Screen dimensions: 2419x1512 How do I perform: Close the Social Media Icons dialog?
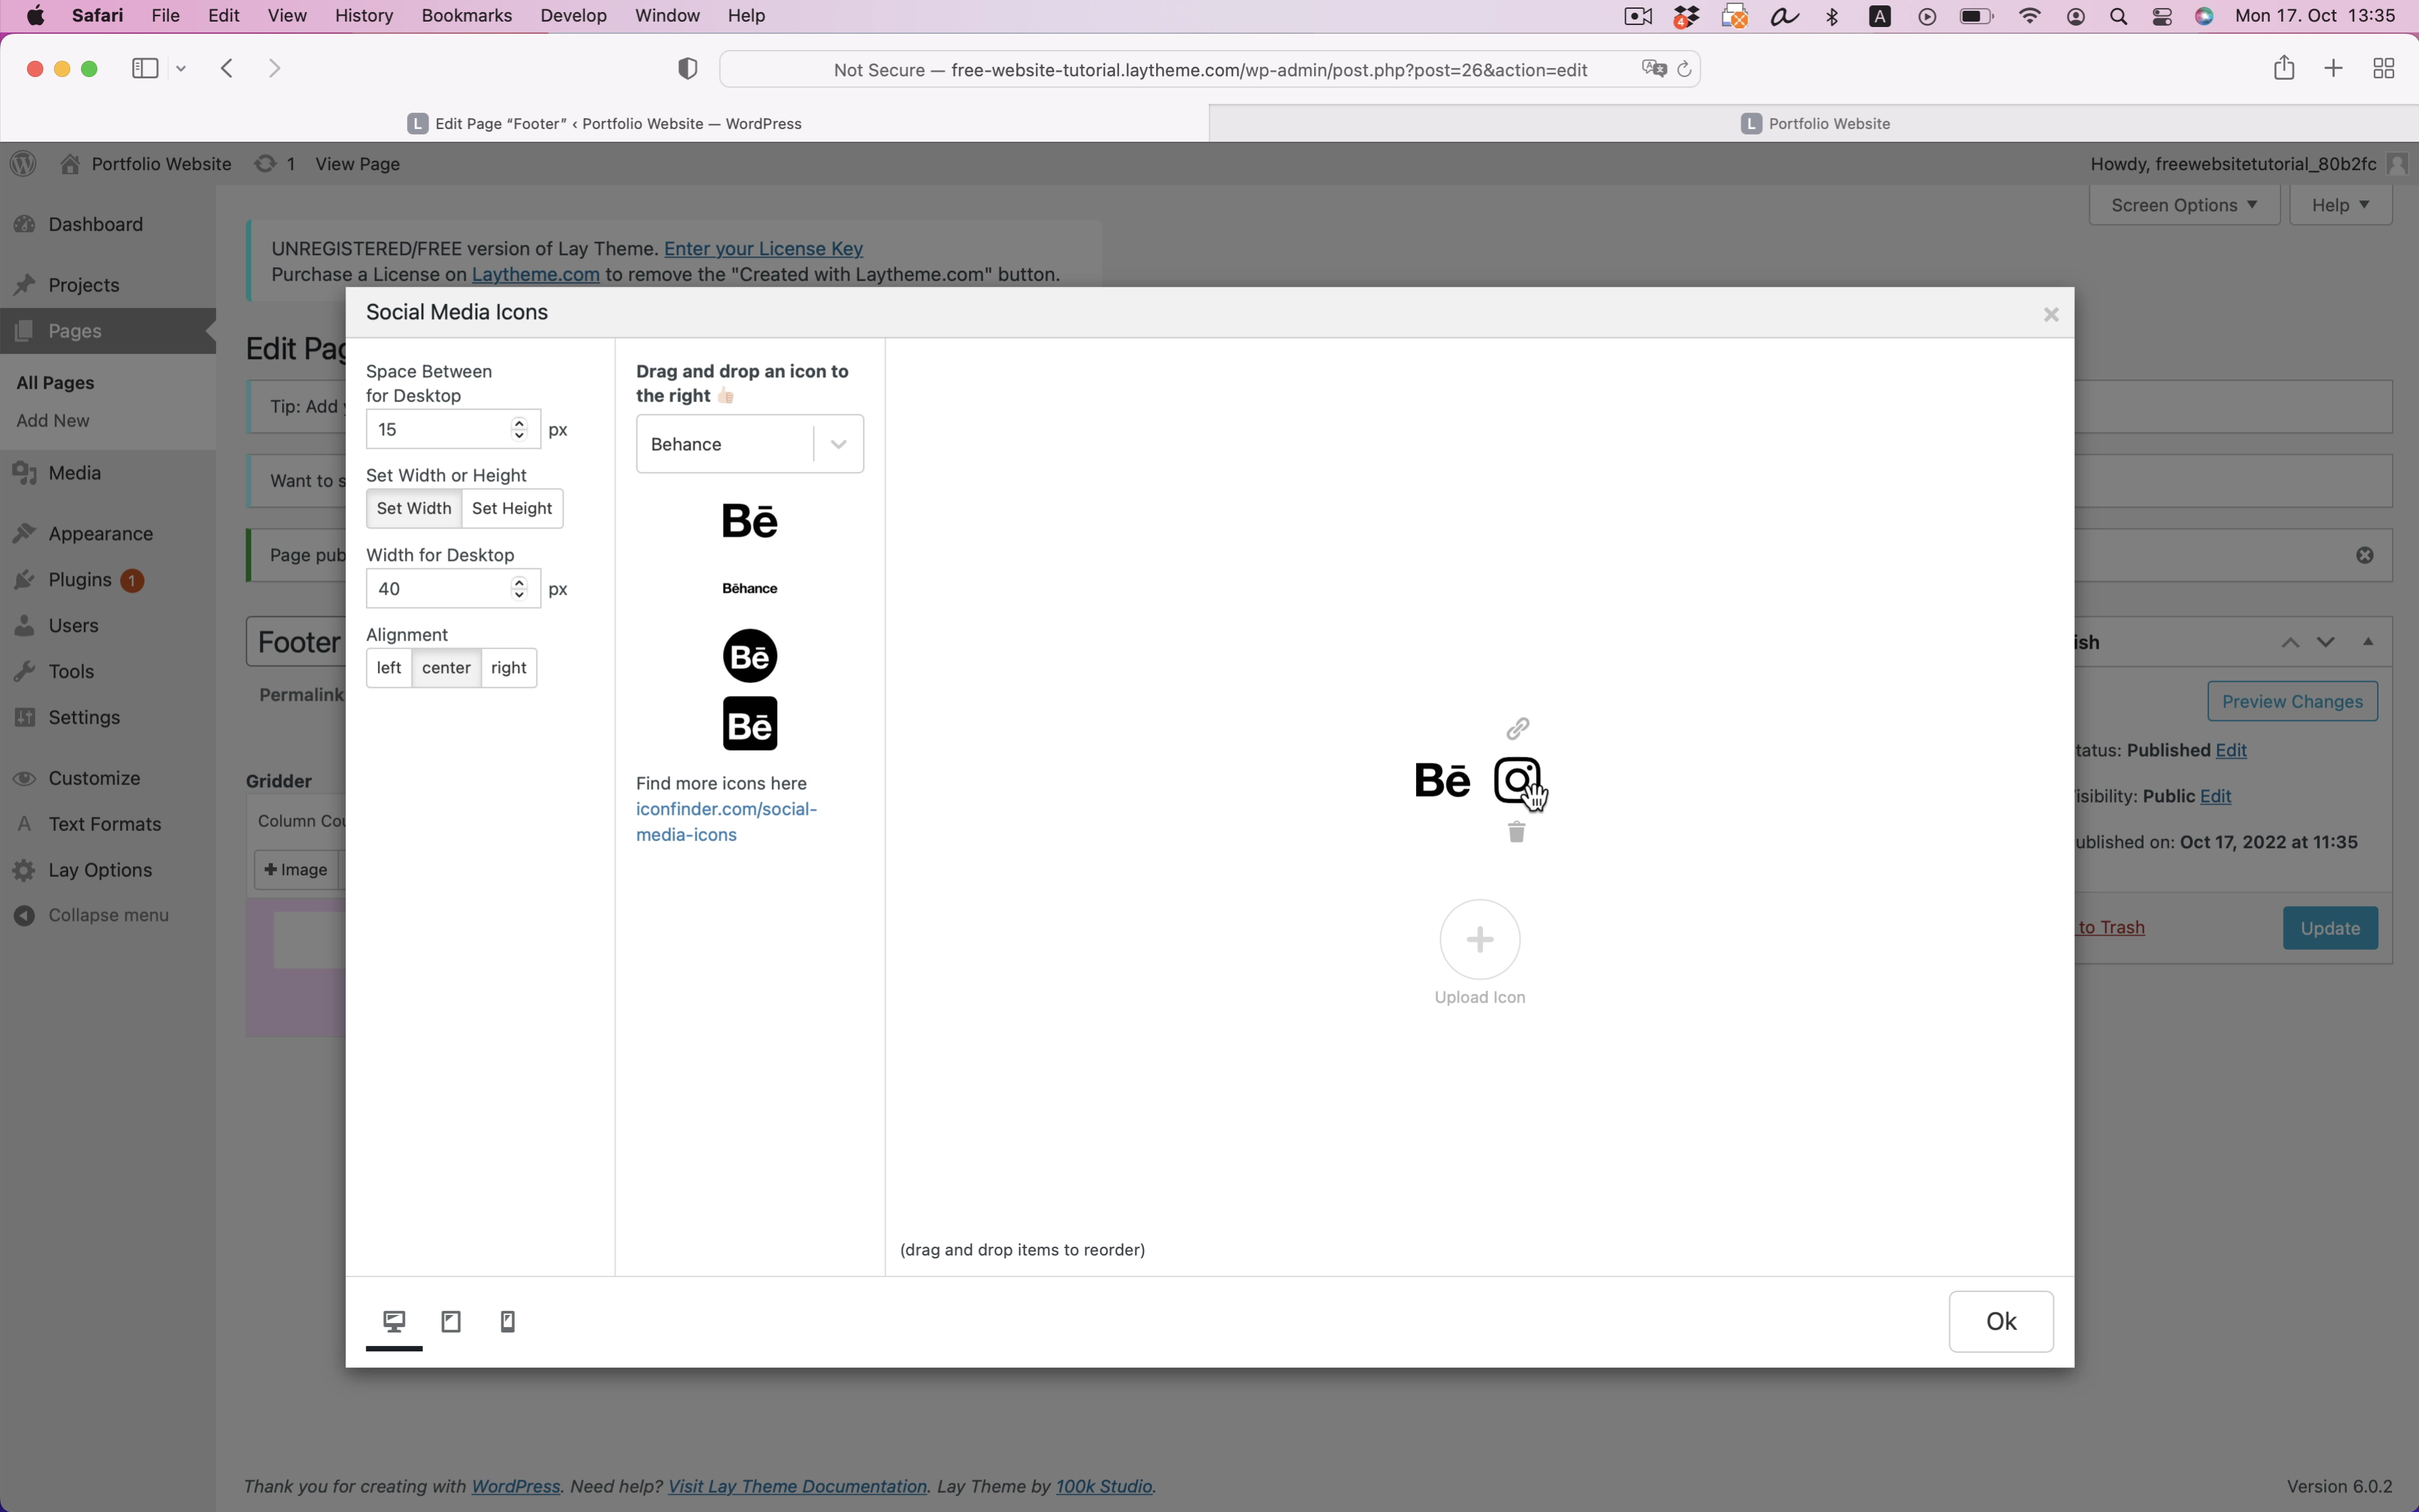(x=2051, y=315)
